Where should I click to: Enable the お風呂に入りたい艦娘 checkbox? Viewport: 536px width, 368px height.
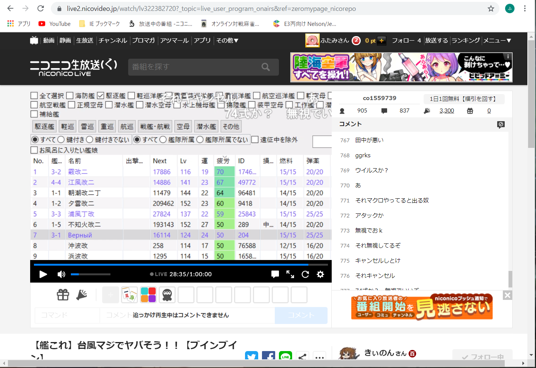34,150
